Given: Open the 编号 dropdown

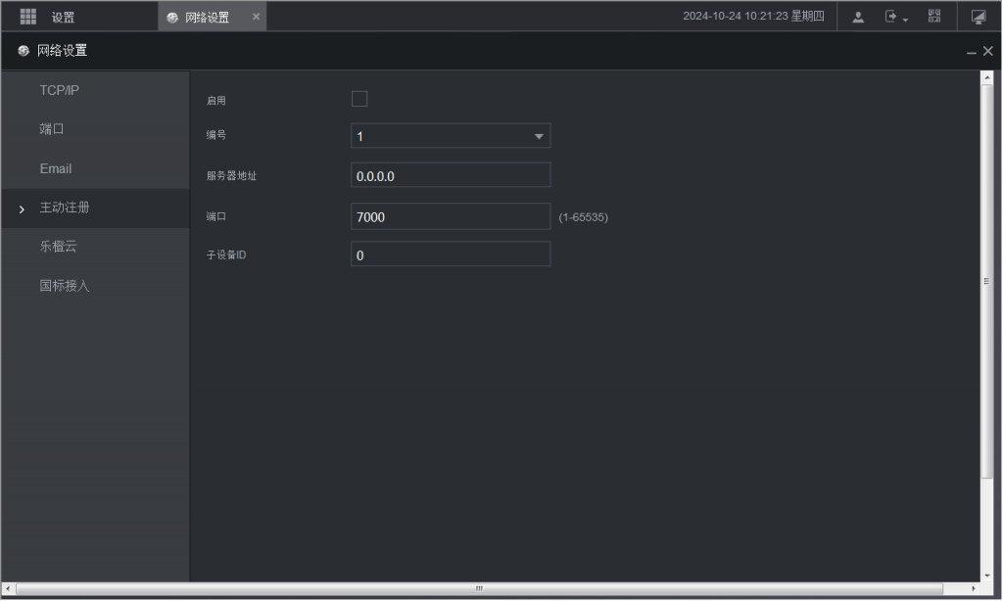Looking at the screenshot, I should click(x=451, y=136).
